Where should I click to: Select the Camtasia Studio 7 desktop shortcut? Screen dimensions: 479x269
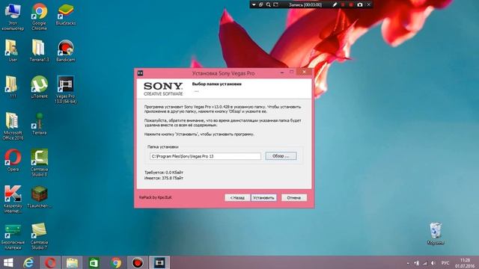coord(39,236)
